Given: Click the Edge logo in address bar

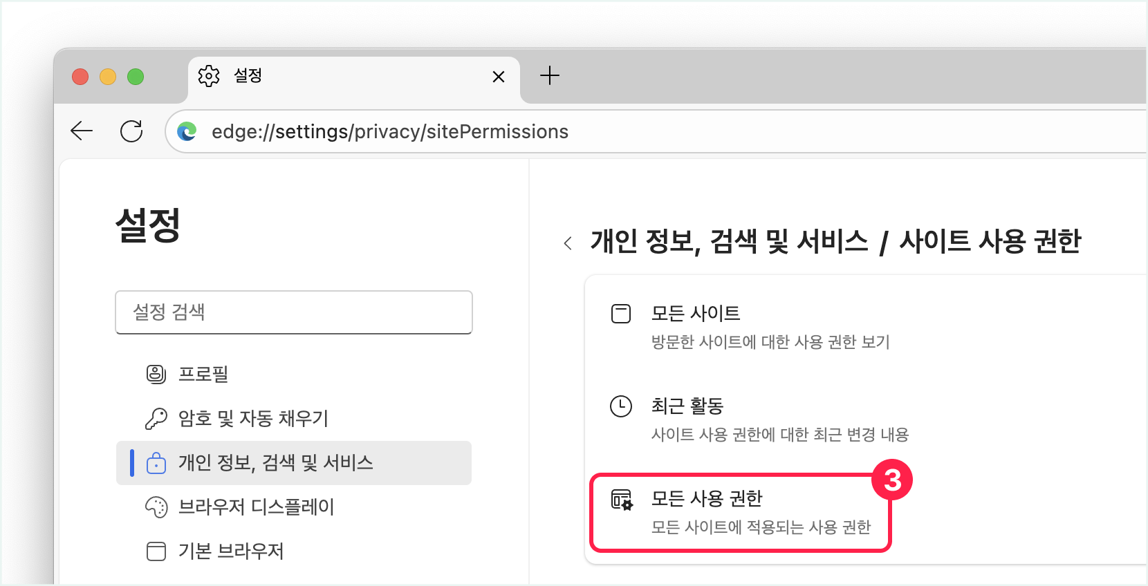Looking at the screenshot, I should (x=187, y=131).
